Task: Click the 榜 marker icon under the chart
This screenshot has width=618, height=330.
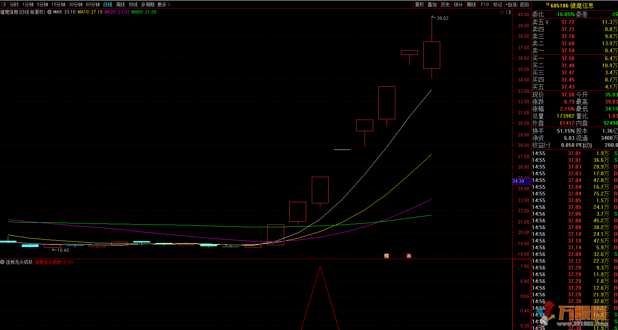Action: click(x=387, y=256)
